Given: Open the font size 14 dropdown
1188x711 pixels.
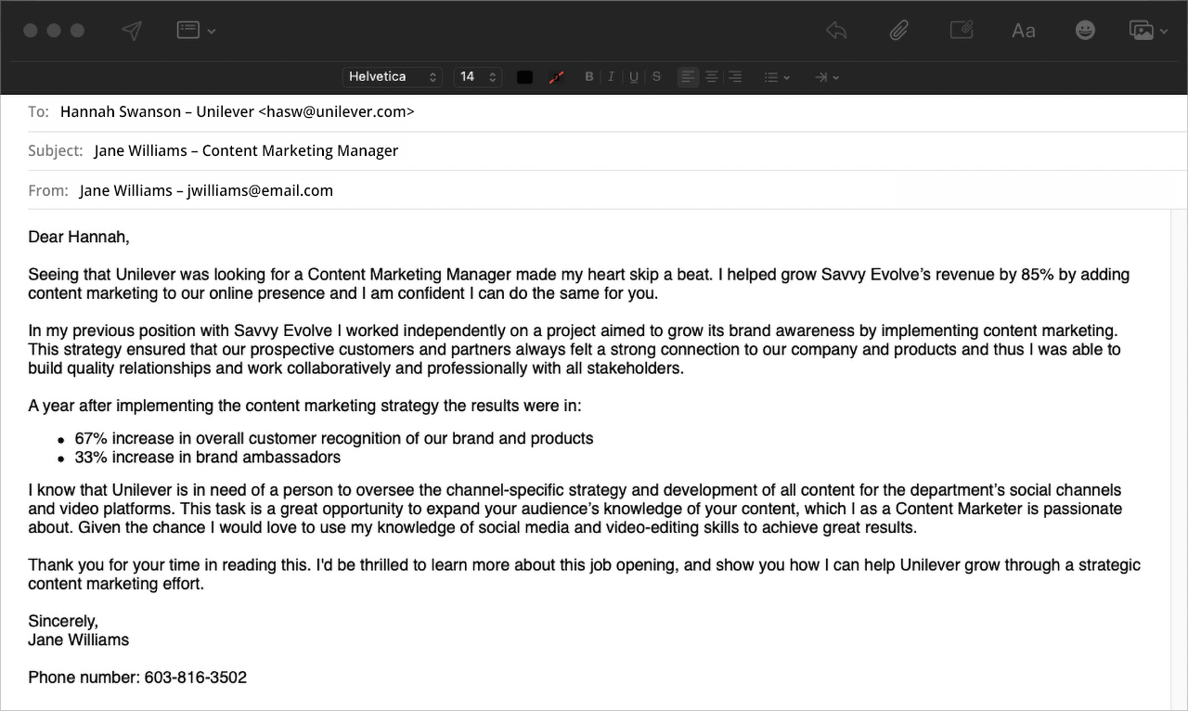Looking at the screenshot, I should click(478, 77).
